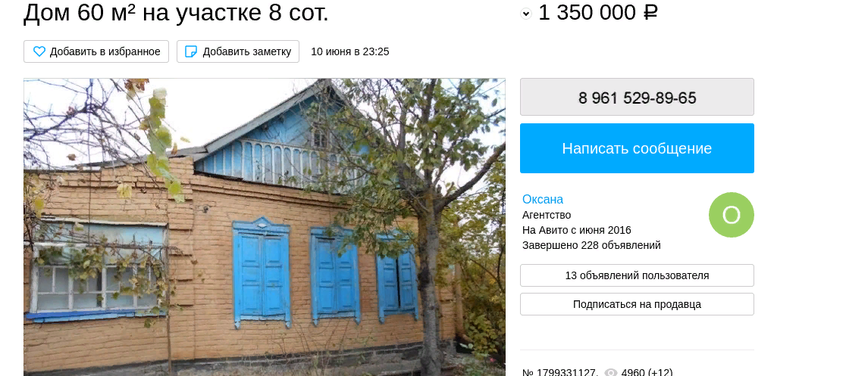846x376 pixels.
Task: Click the view counter 4960 (+12)
Action: (x=647, y=372)
